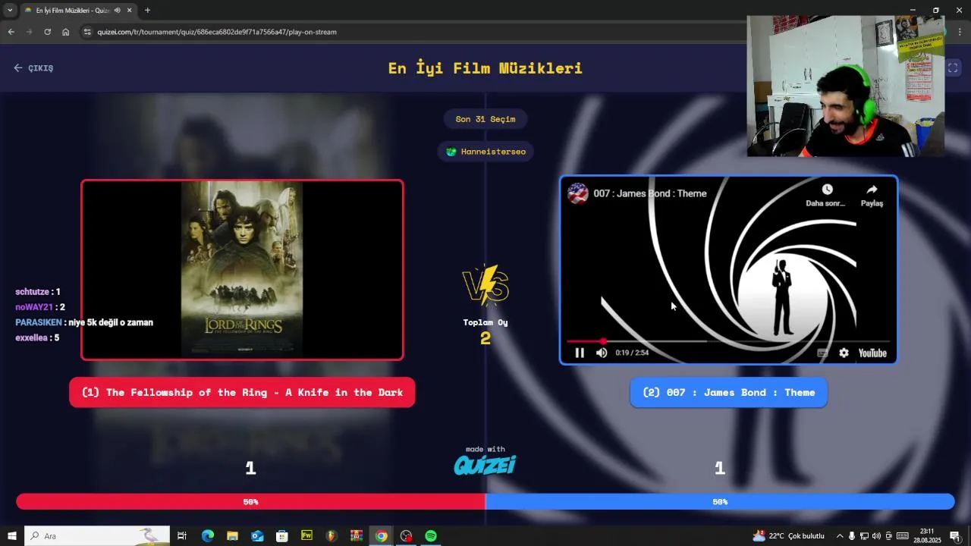Open the 007 channel avatar
This screenshot has height=546, width=971.
click(x=578, y=193)
